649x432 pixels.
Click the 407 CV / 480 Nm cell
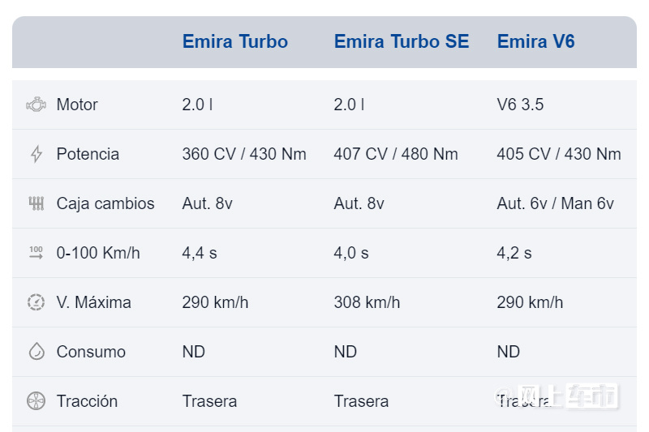396,154
